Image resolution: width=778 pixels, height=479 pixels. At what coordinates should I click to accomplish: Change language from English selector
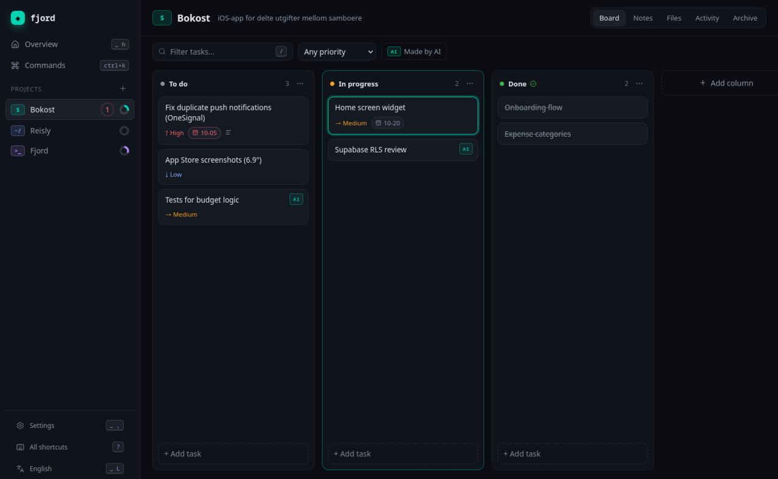(70, 469)
